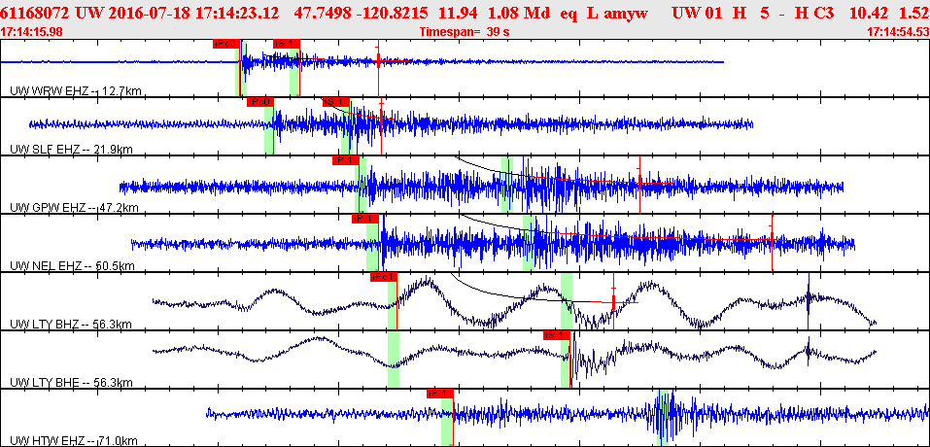Select the iS 1 pick flag on LTY BHE trace
The image size is (930, 447).
click(557, 335)
